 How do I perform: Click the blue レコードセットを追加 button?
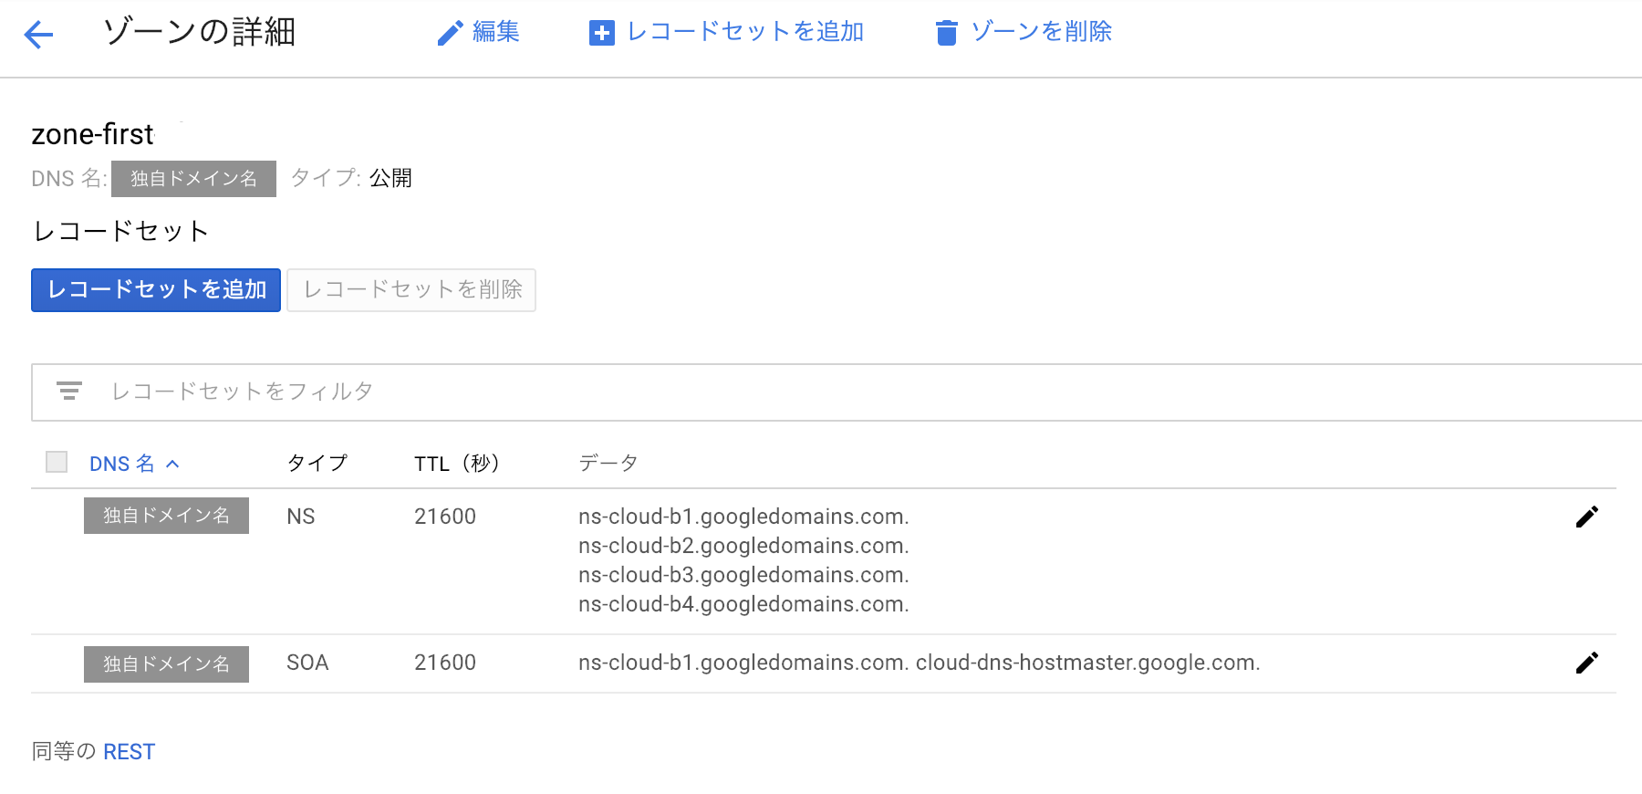point(156,290)
